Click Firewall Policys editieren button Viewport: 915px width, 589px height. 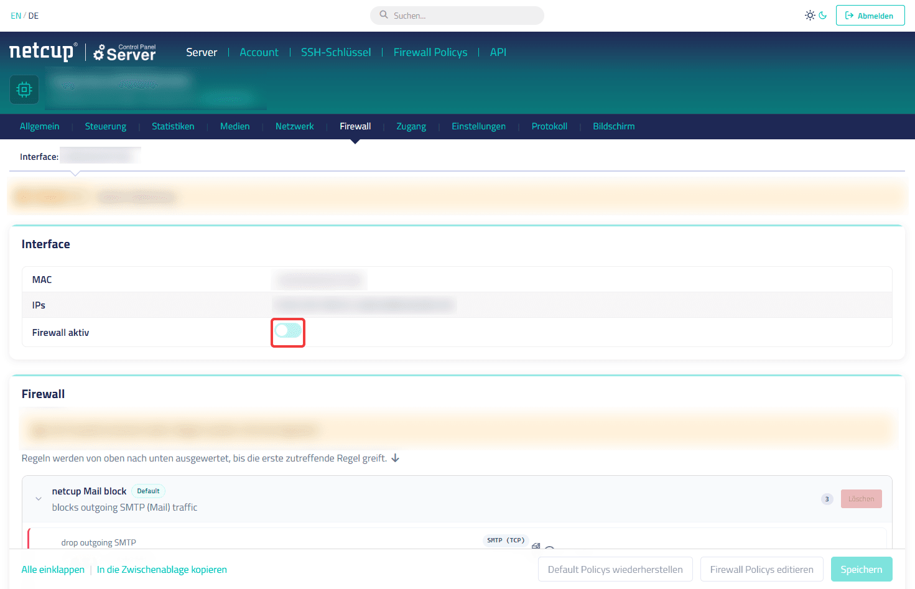click(761, 569)
